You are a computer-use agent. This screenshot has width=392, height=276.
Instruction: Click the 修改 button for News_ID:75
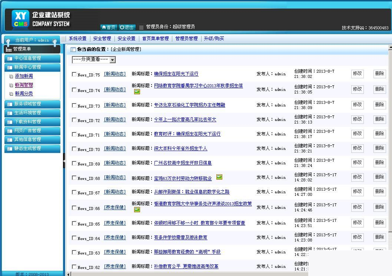[357, 73]
